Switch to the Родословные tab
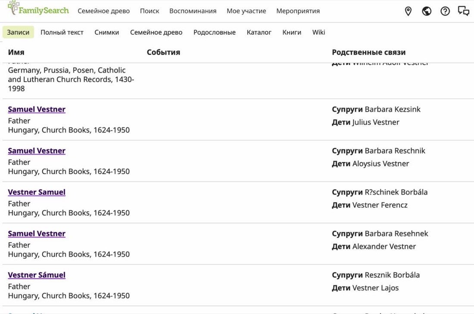The height and width of the screenshot is (314, 474). (x=215, y=32)
